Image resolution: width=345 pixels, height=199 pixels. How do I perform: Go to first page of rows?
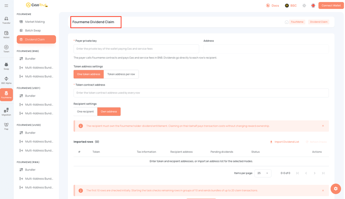(x=298, y=173)
